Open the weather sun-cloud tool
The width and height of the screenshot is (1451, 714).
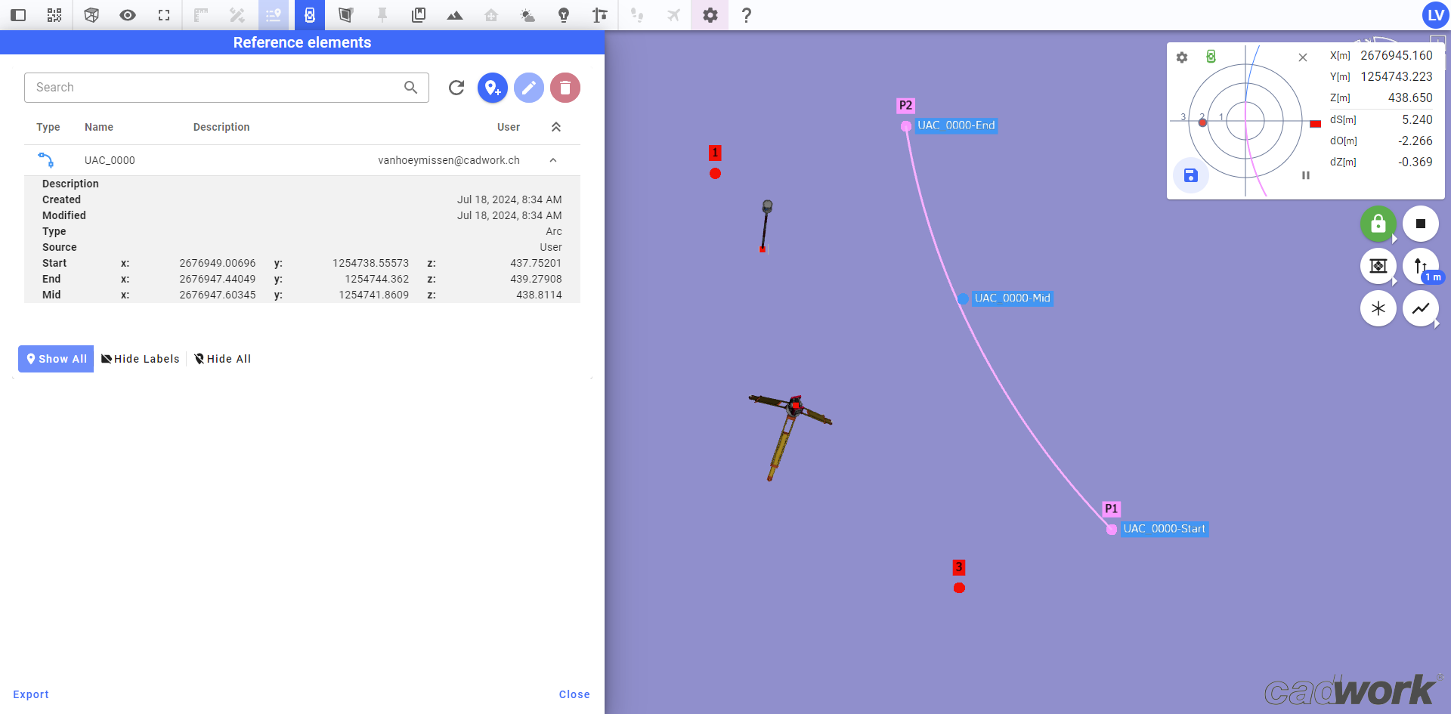[x=527, y=15]
